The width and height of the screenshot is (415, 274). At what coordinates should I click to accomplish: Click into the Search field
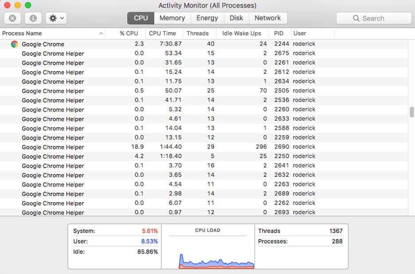point(374,18)
